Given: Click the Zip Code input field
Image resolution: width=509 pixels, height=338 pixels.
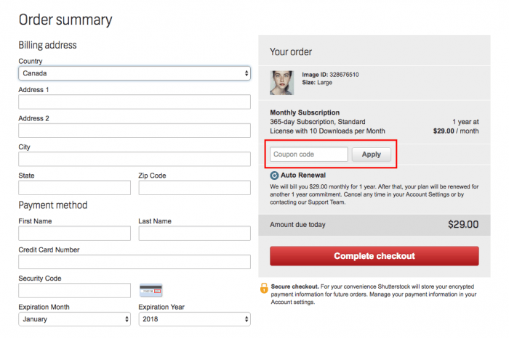Looking at the screenshot, I should 194,188.
